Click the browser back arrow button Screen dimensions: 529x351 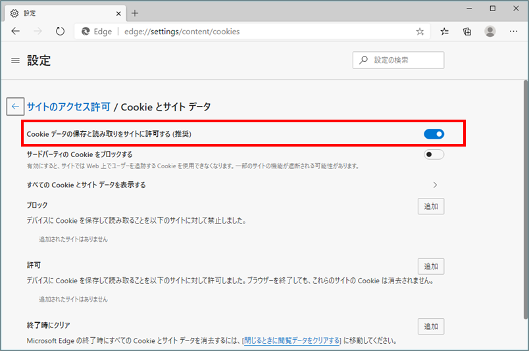click(16, 32)
